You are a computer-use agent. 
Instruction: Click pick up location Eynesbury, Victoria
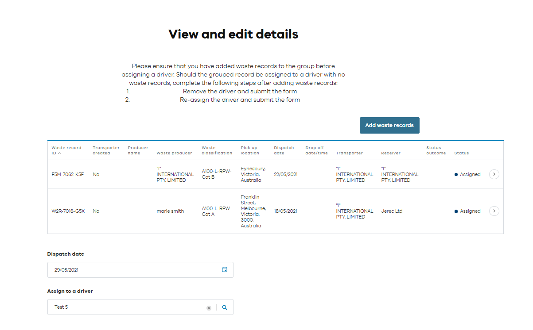point(253,174)
